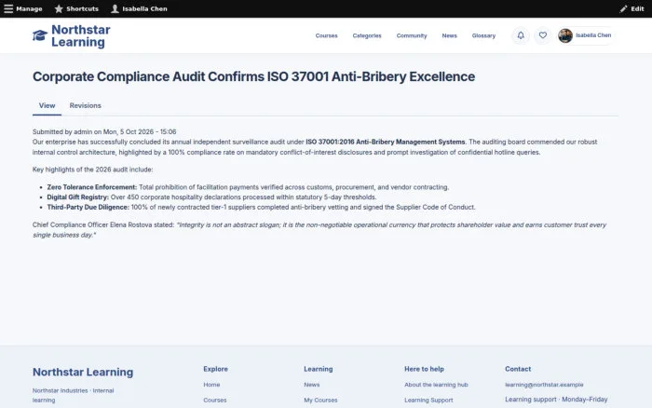Screen dimensions: 652x408
Task: Open the Shortcuts star menu
Action: tap(76, 8)
